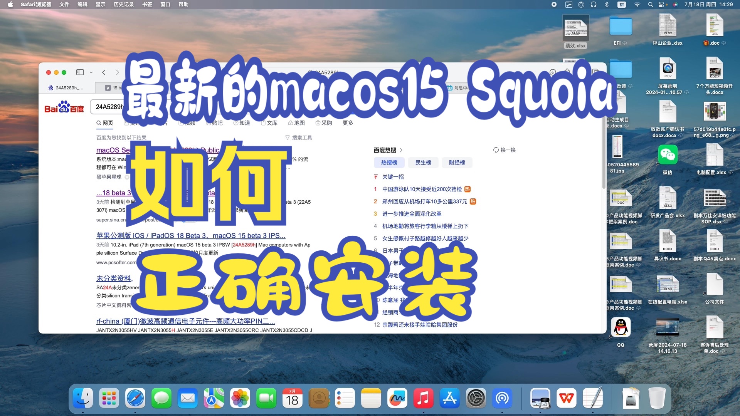The width and height of the screenshot is (740, 416).
Task: Open 苹果公测版 iOS / iPadOS 18 Beta 3 result
Action: [191, 235]
